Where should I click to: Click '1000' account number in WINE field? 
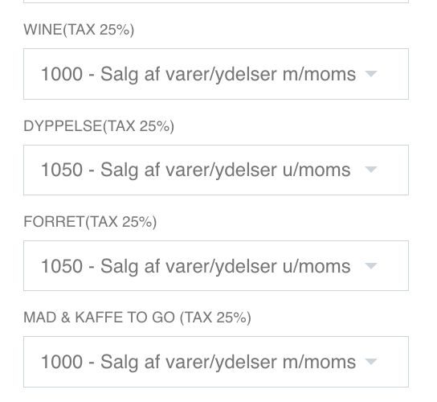tap(62, 74)
